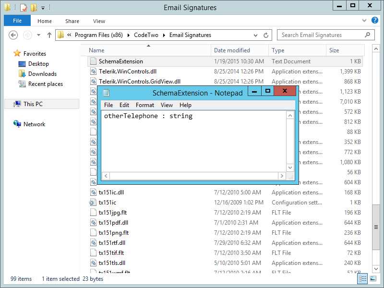Open the recent locations dropdown arrow
The width and height of the screenshot is (384, 288).
tap(38, 35)
